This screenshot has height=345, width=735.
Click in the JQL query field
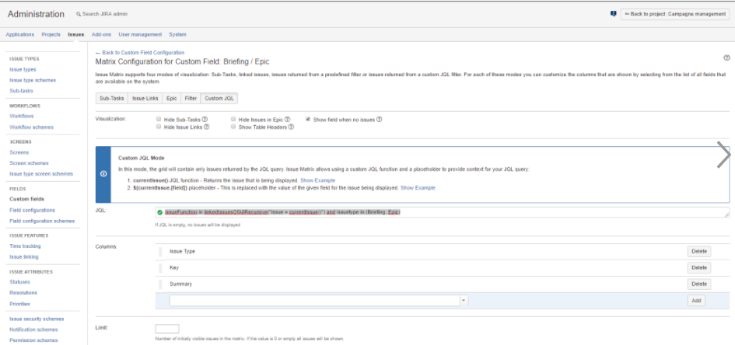[442, 213]
